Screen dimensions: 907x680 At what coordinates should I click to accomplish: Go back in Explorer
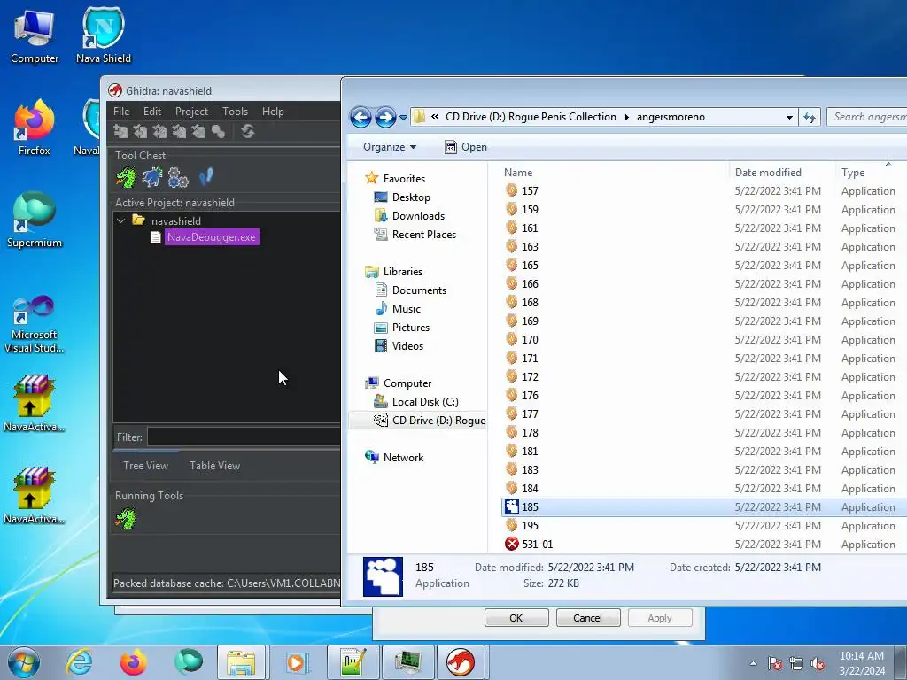(x=361, y=117)
